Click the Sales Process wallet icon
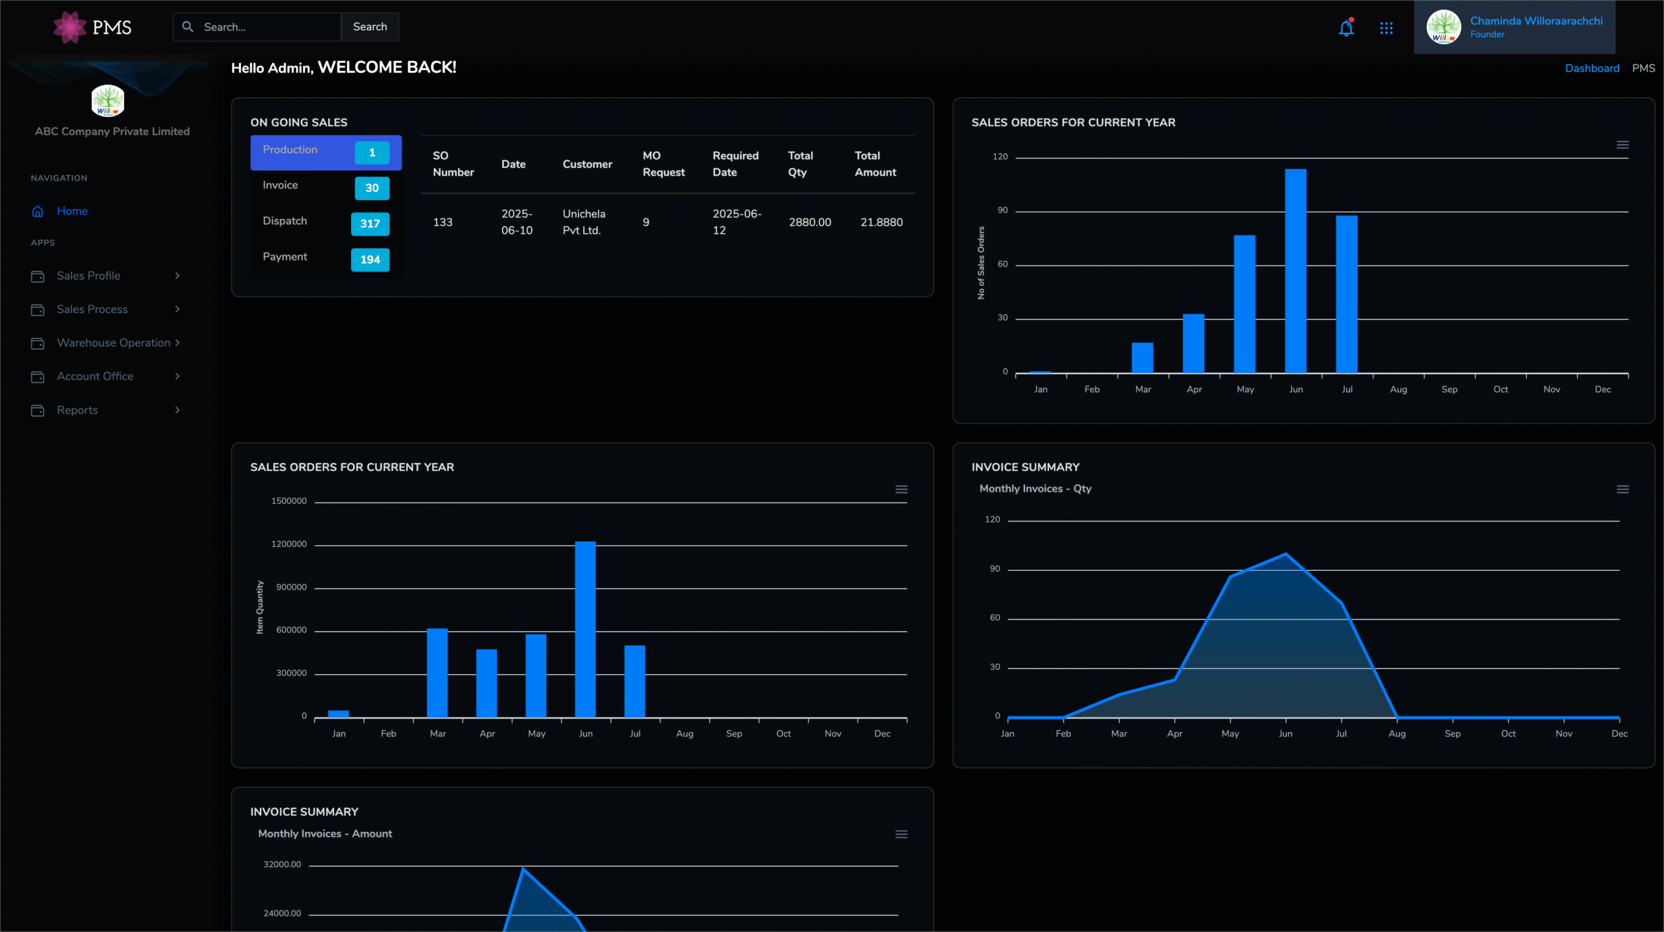The width and height of the screenshot is (1664, 932). (x=38, y=310)
